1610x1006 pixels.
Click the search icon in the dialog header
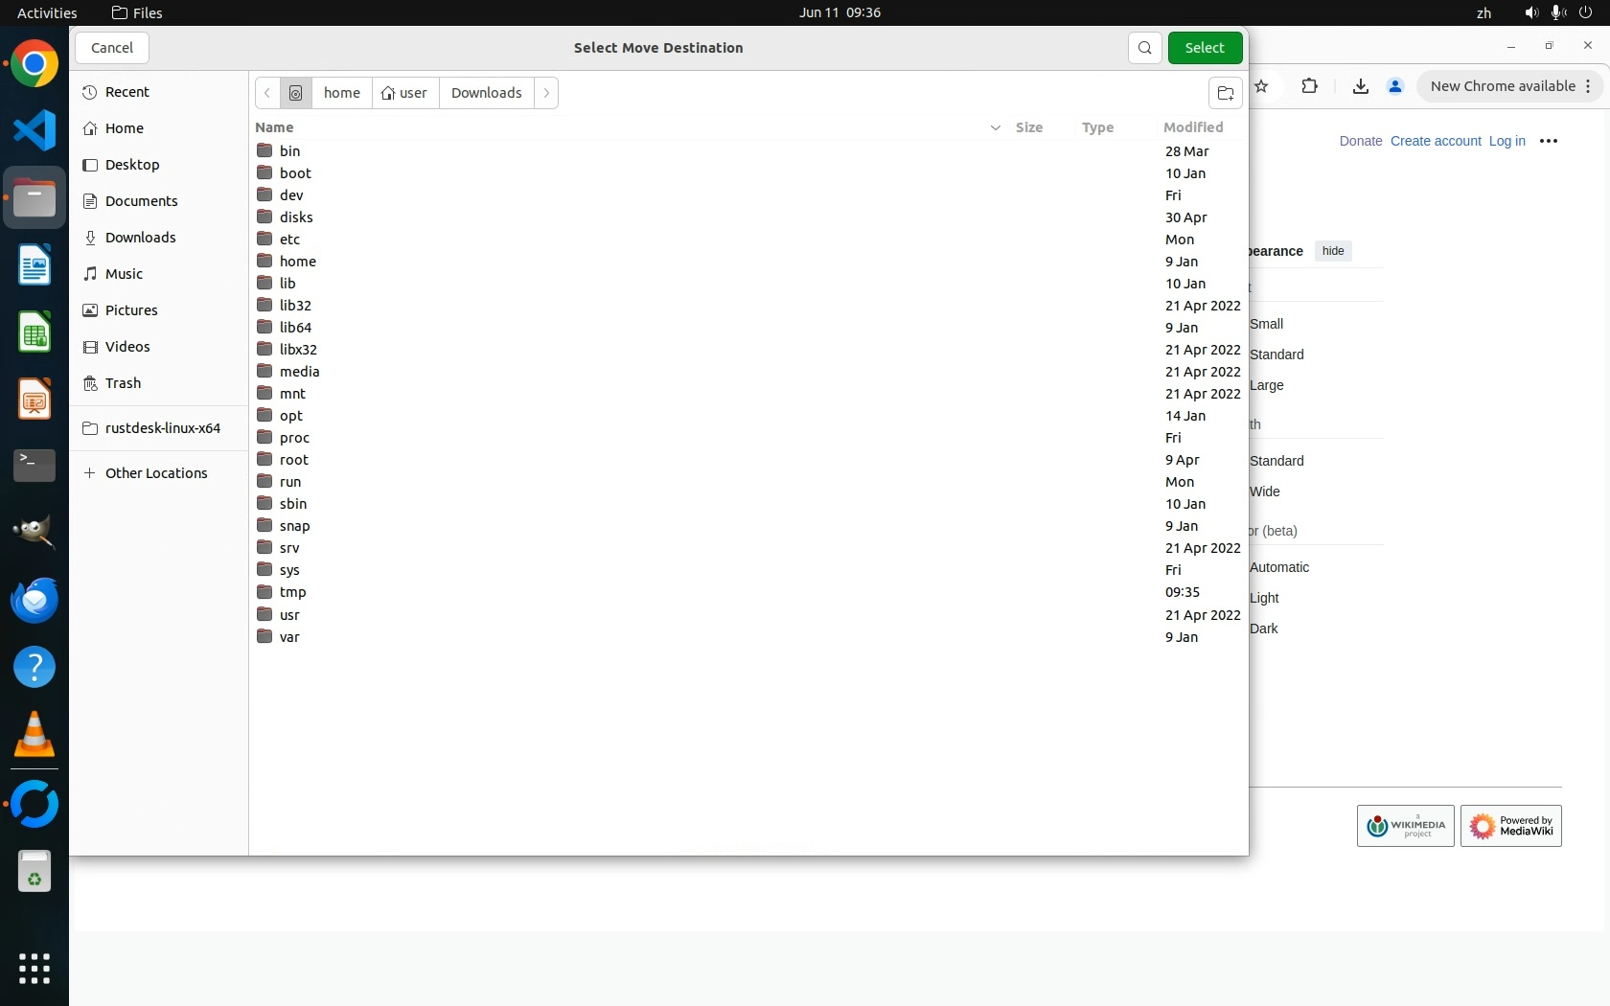(1144, 48)
